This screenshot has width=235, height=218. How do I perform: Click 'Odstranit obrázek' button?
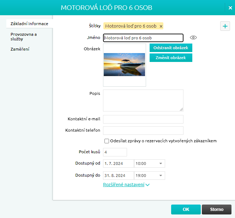coord(171,48)
